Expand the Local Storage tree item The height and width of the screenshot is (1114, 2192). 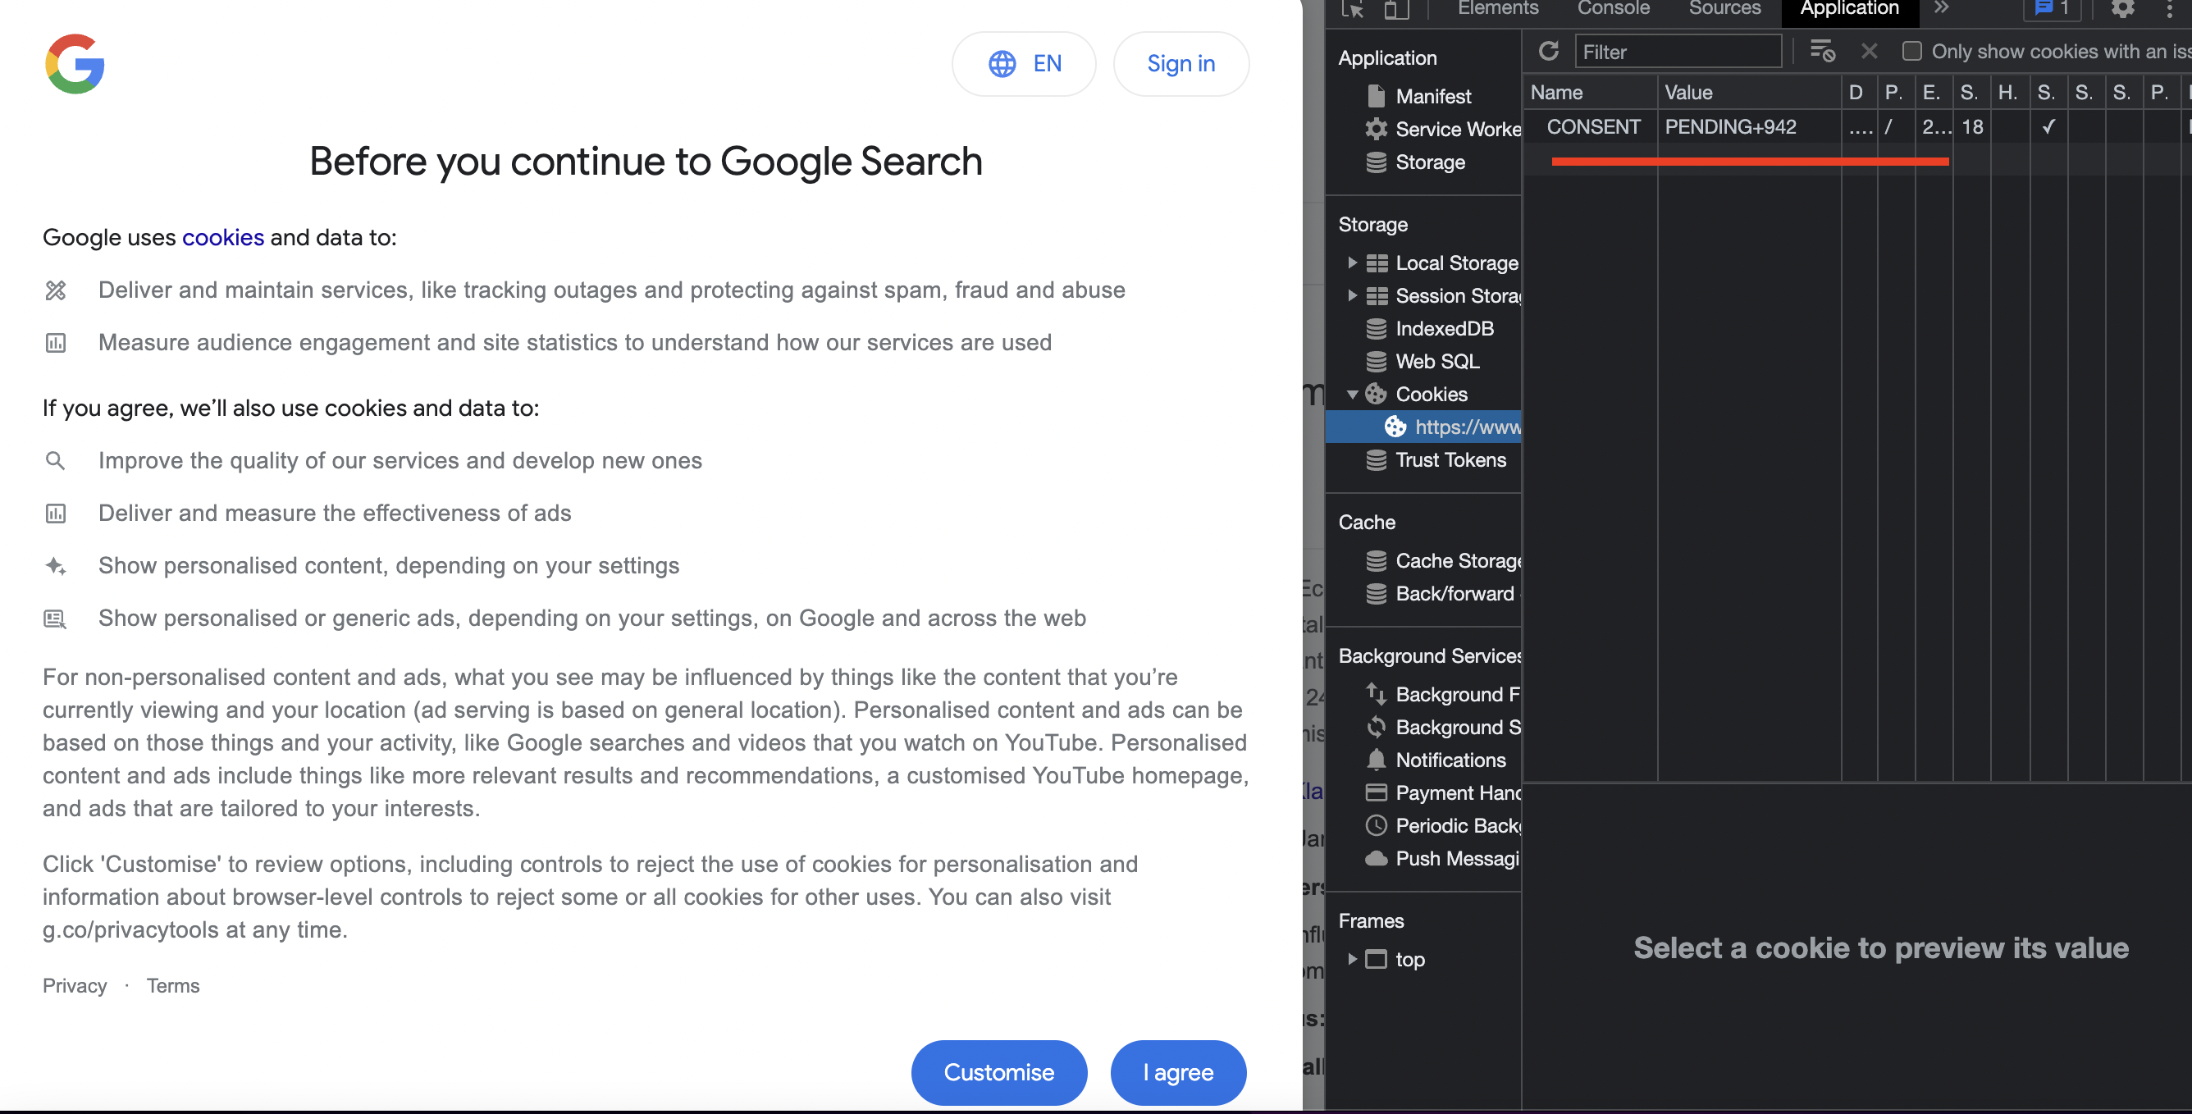[x=1352, y=263]
